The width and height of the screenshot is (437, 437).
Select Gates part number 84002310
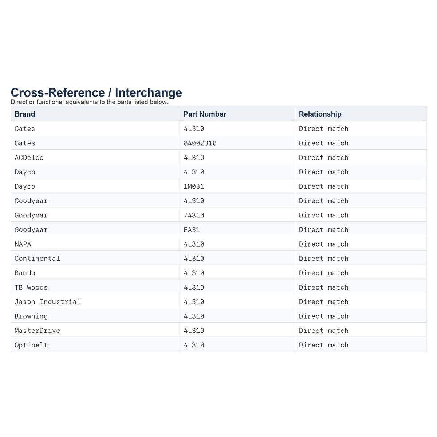(x=200, y=143)
